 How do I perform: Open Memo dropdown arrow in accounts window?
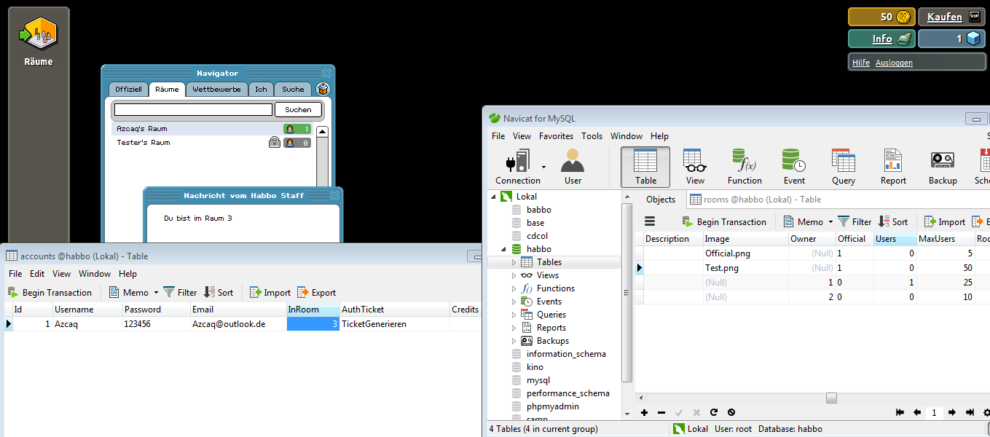pos(156,293)
